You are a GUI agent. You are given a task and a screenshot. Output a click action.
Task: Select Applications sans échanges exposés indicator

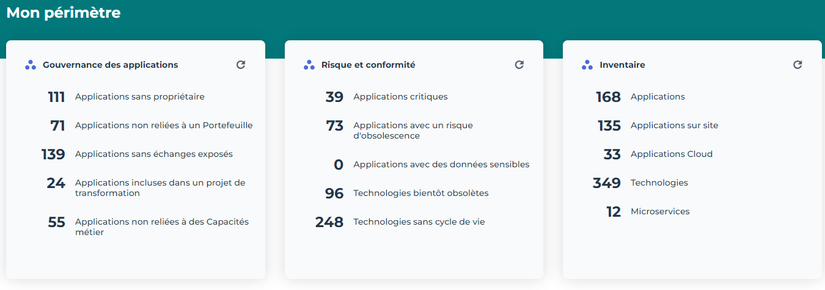153,154
